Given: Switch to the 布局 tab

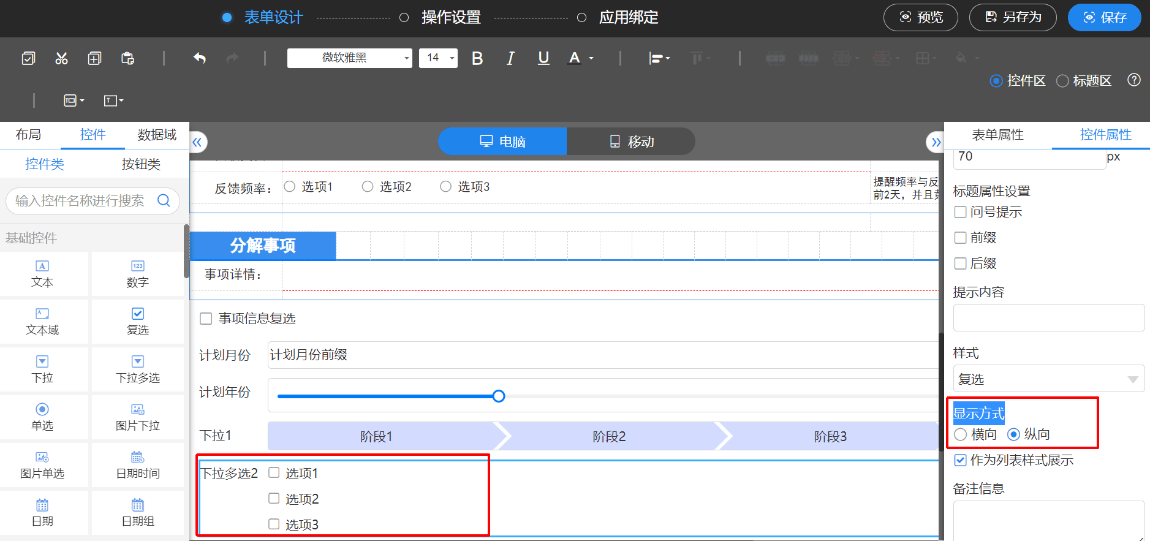Looking at the screenshot, I should tap(28, 135).
